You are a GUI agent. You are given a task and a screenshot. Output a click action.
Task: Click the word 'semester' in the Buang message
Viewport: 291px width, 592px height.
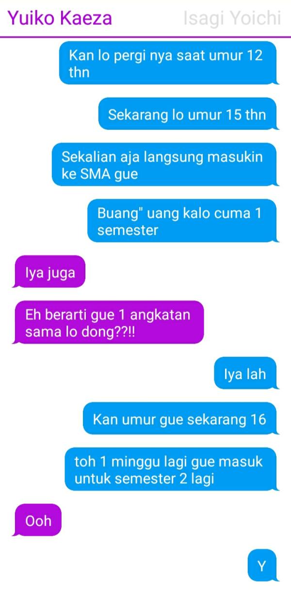(x=128, y=230)
